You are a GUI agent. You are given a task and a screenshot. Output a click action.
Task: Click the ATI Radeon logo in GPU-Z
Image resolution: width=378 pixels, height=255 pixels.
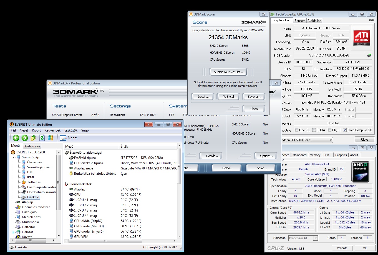click(362, 38)
